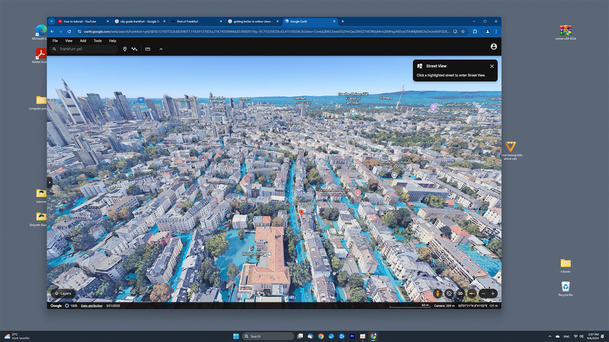Viewport: 609px width, 342px height.
Task: Open the Data attribution link
Action: (92, 306)
